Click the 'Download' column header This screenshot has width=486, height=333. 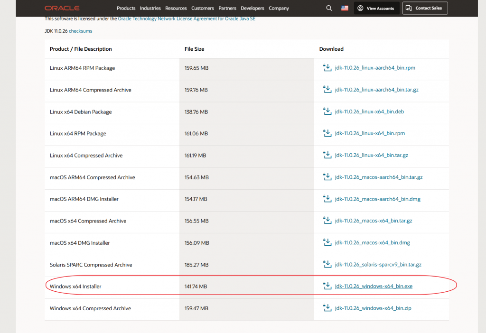point(331,49)
